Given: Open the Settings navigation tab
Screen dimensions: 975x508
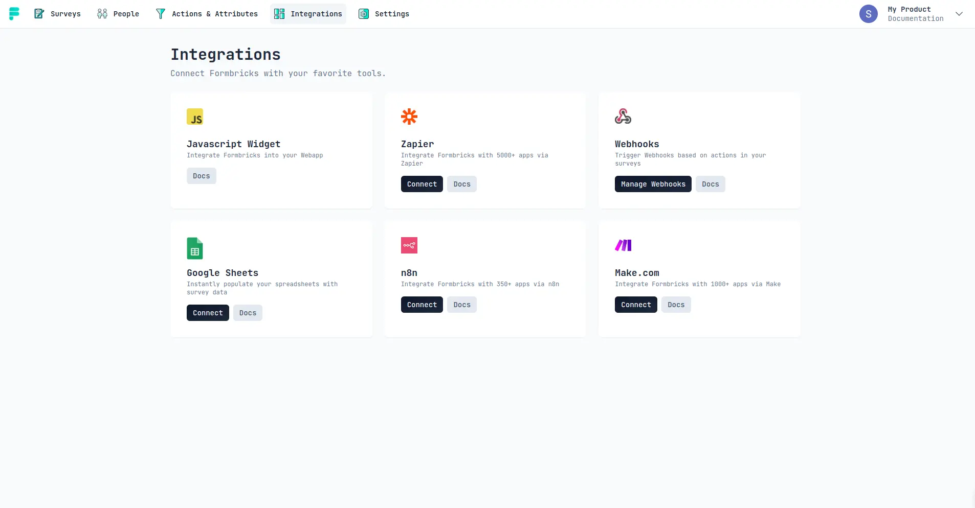Looking at the screenshot, I should [384, 14].
